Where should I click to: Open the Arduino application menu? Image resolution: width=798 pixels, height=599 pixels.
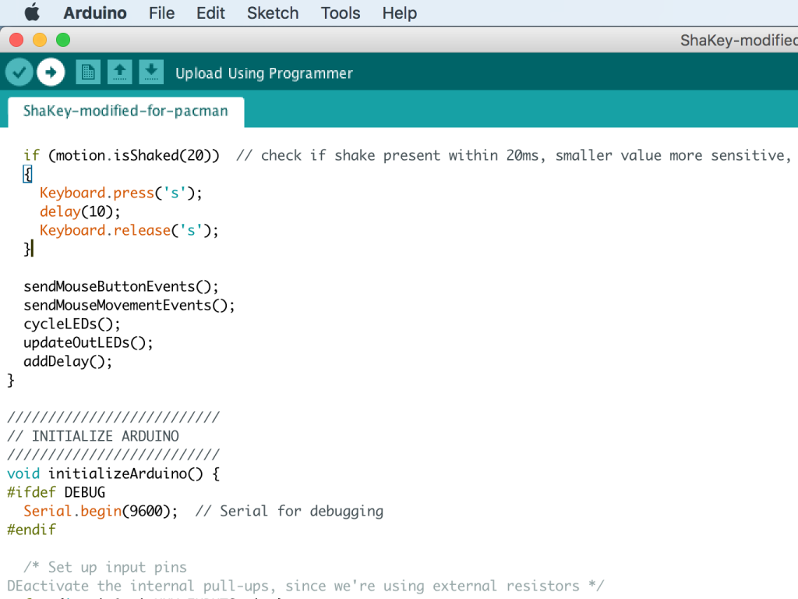click(x=94, y=12)
